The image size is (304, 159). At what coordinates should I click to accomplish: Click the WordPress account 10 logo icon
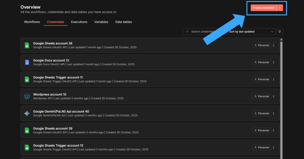27,96
